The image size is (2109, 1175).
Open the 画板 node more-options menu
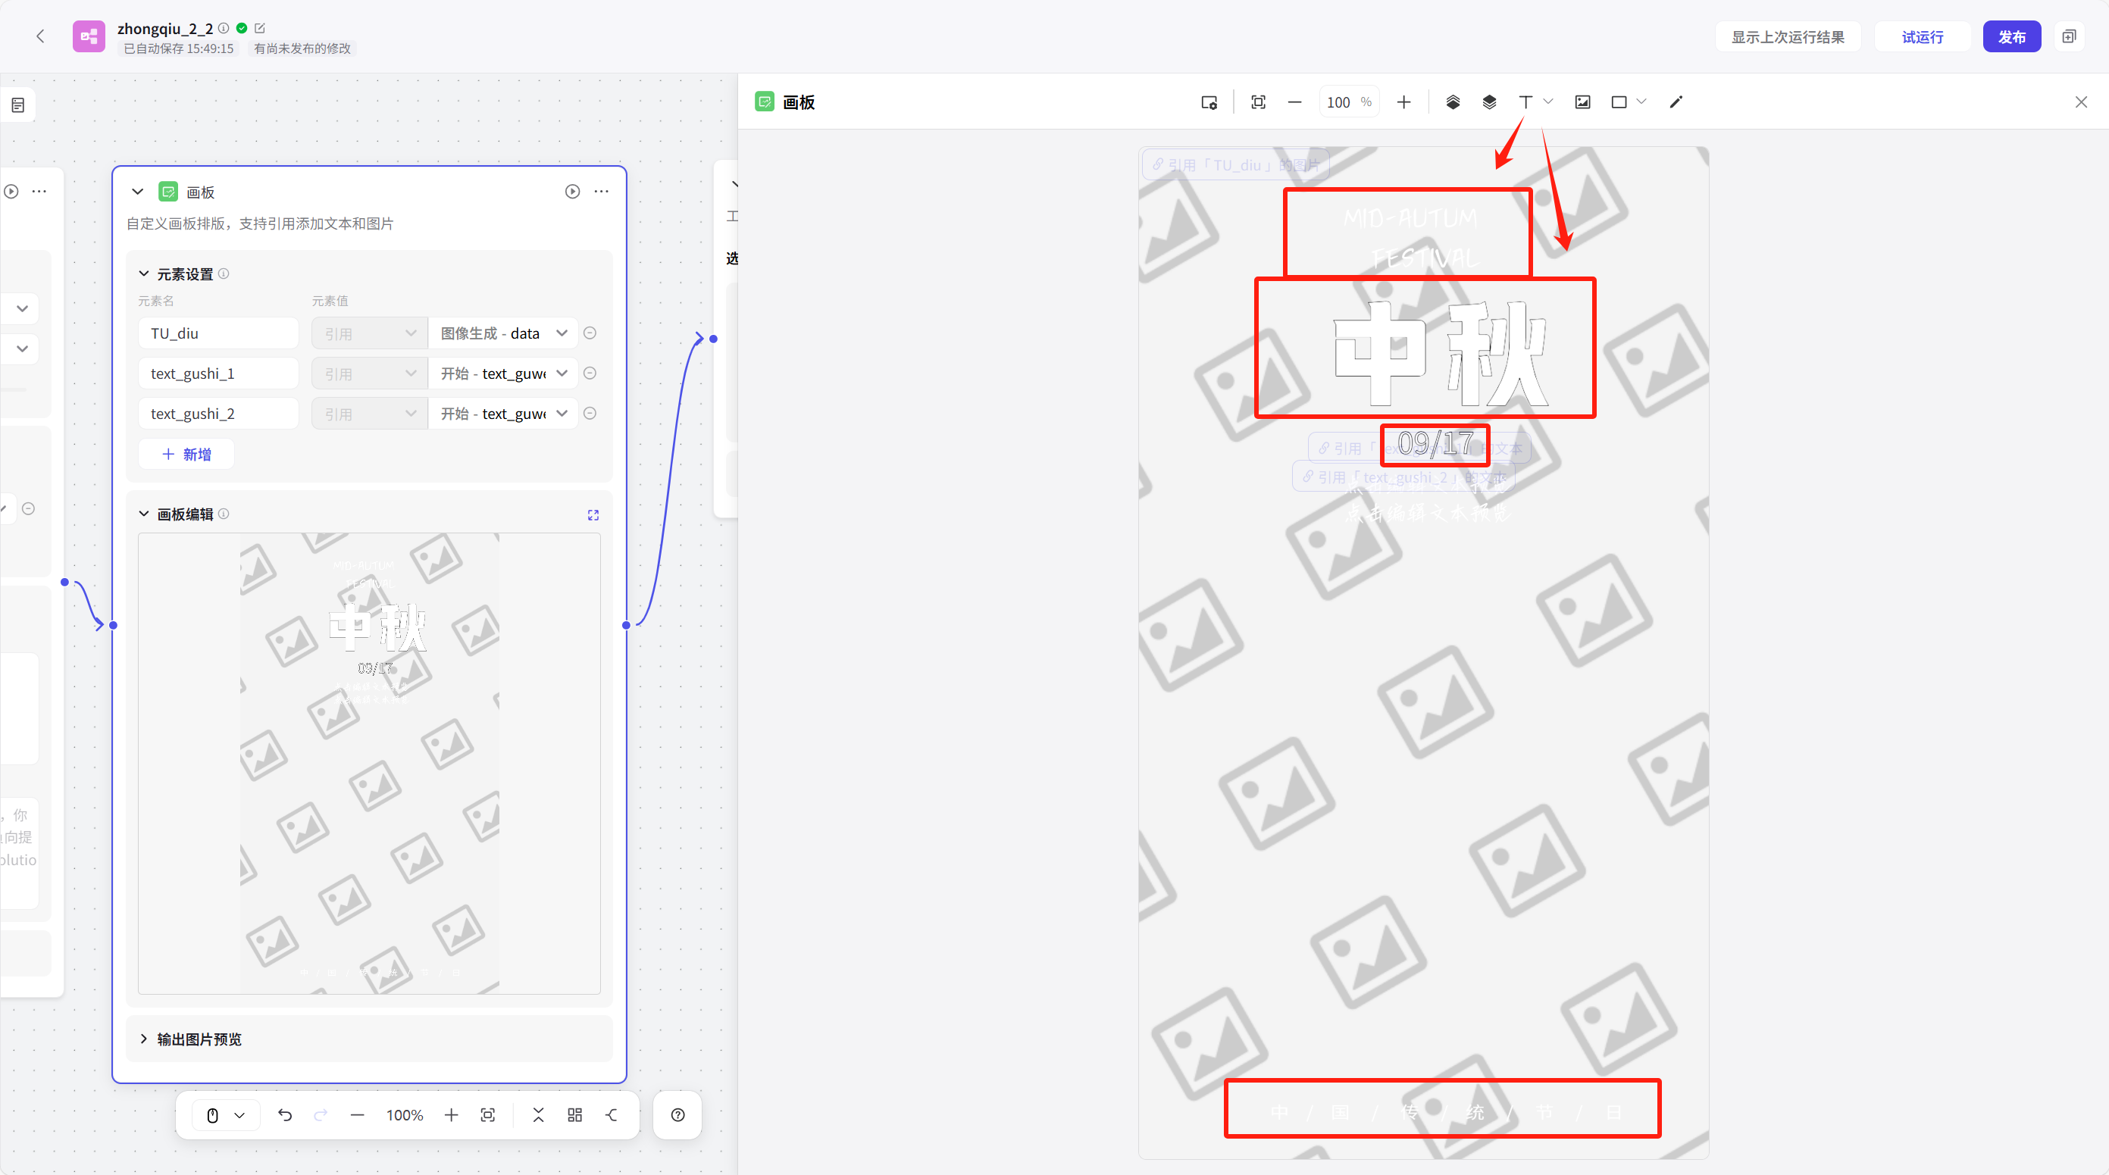pos(602,192)
